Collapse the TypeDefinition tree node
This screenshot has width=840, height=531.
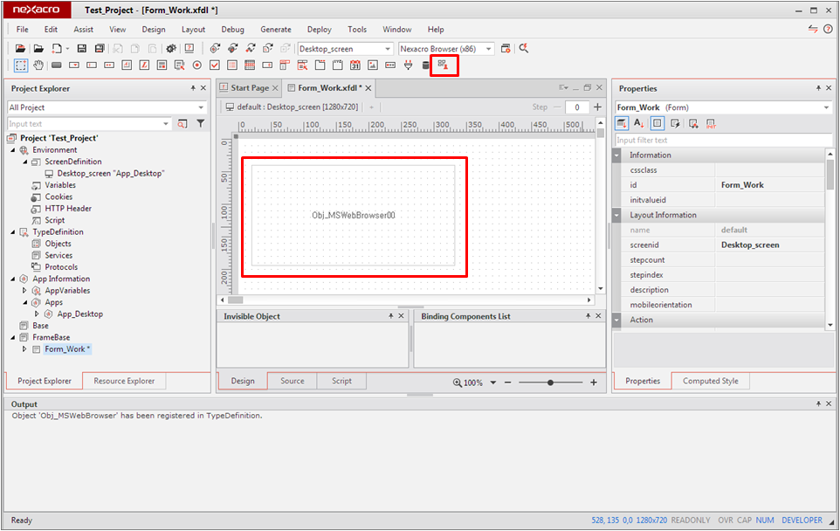(13, 232)
